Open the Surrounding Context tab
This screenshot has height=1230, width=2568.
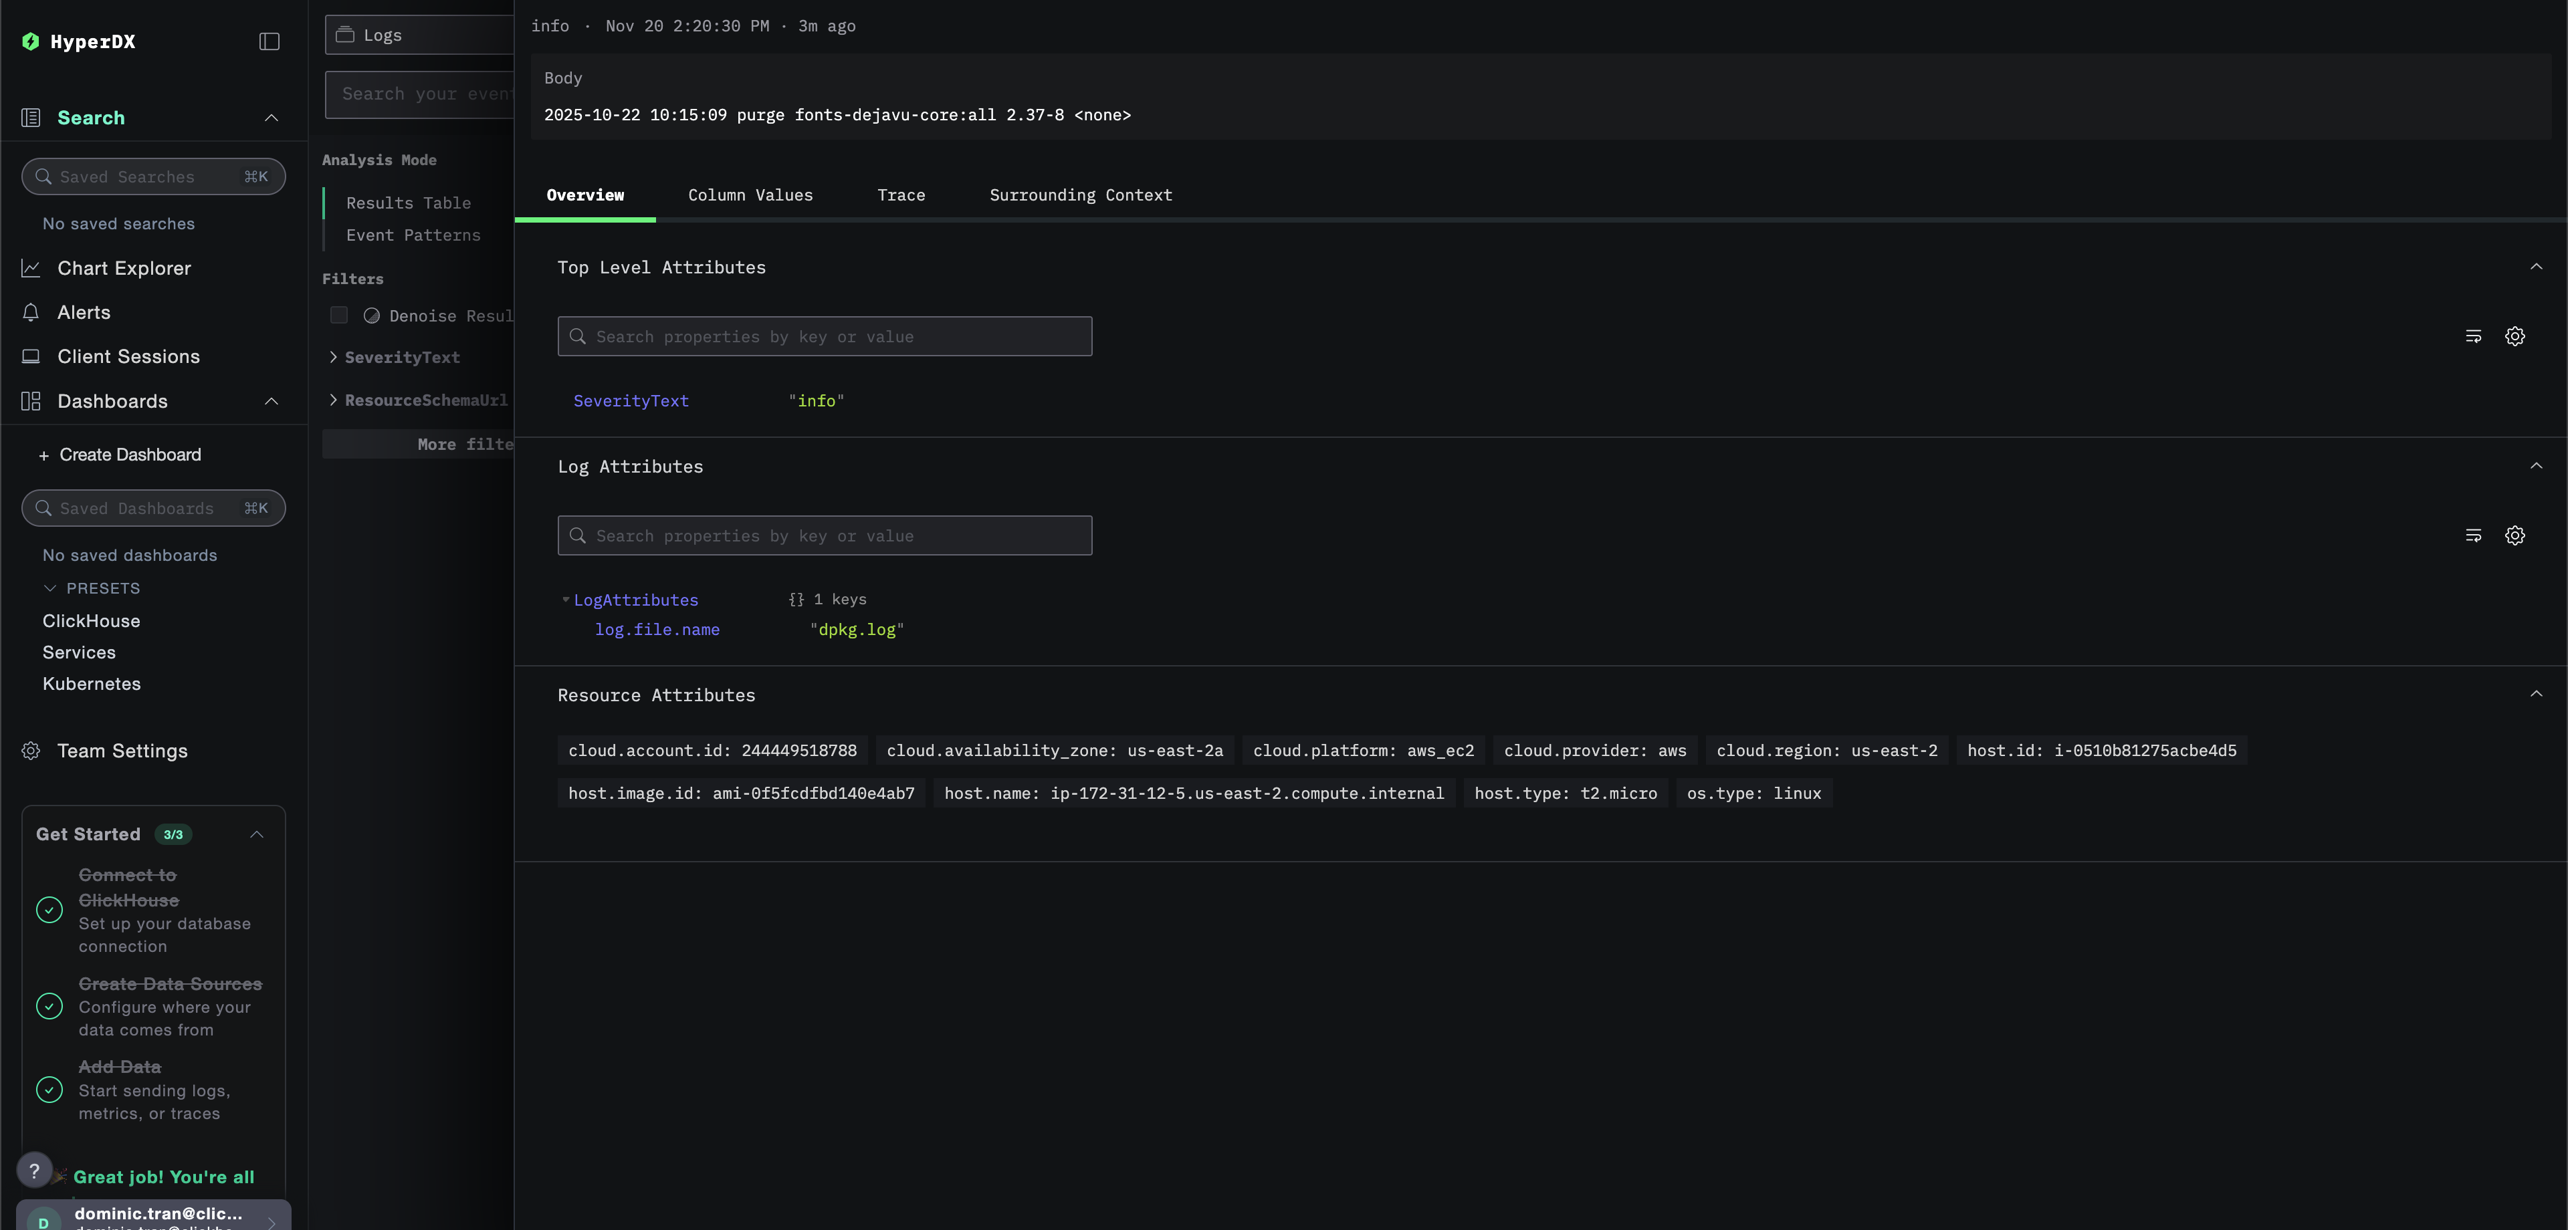pos(1081,195)
